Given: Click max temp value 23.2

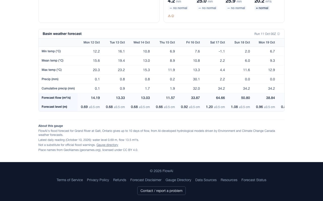Looking at the screenshot, I should pos(121,70).
